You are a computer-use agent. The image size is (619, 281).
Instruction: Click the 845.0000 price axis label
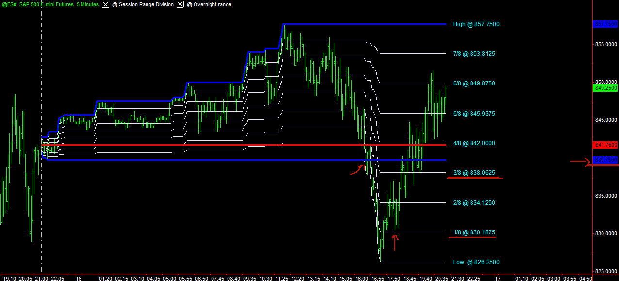click(x=606, y=120)
